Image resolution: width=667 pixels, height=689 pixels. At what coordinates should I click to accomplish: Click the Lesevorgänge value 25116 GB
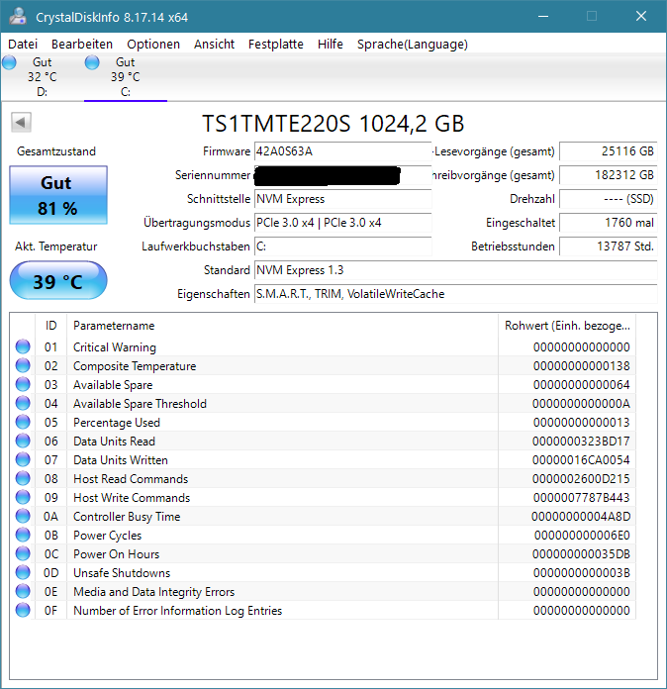(x=609, y=151)
